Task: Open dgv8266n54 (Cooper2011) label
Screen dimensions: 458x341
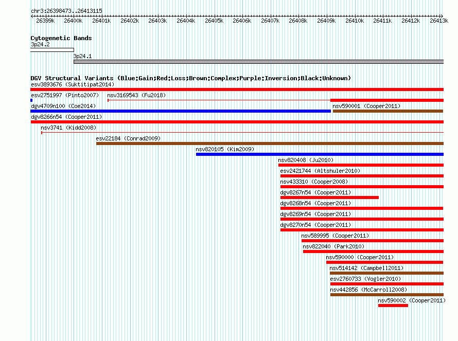Action: pos(66,117)
